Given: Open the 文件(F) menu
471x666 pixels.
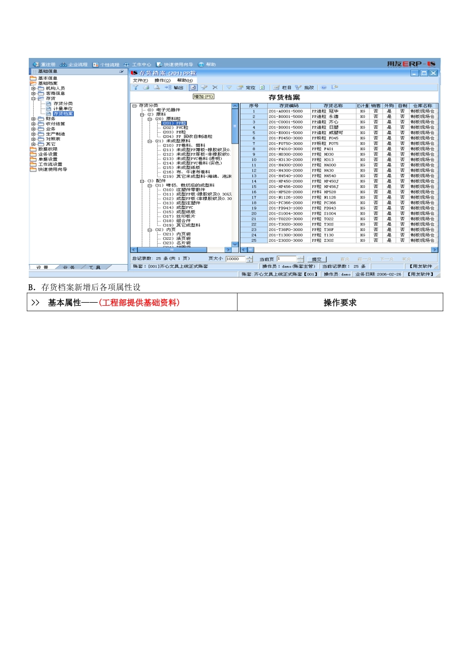Looking at the screenshot, I should click(140, 80).
